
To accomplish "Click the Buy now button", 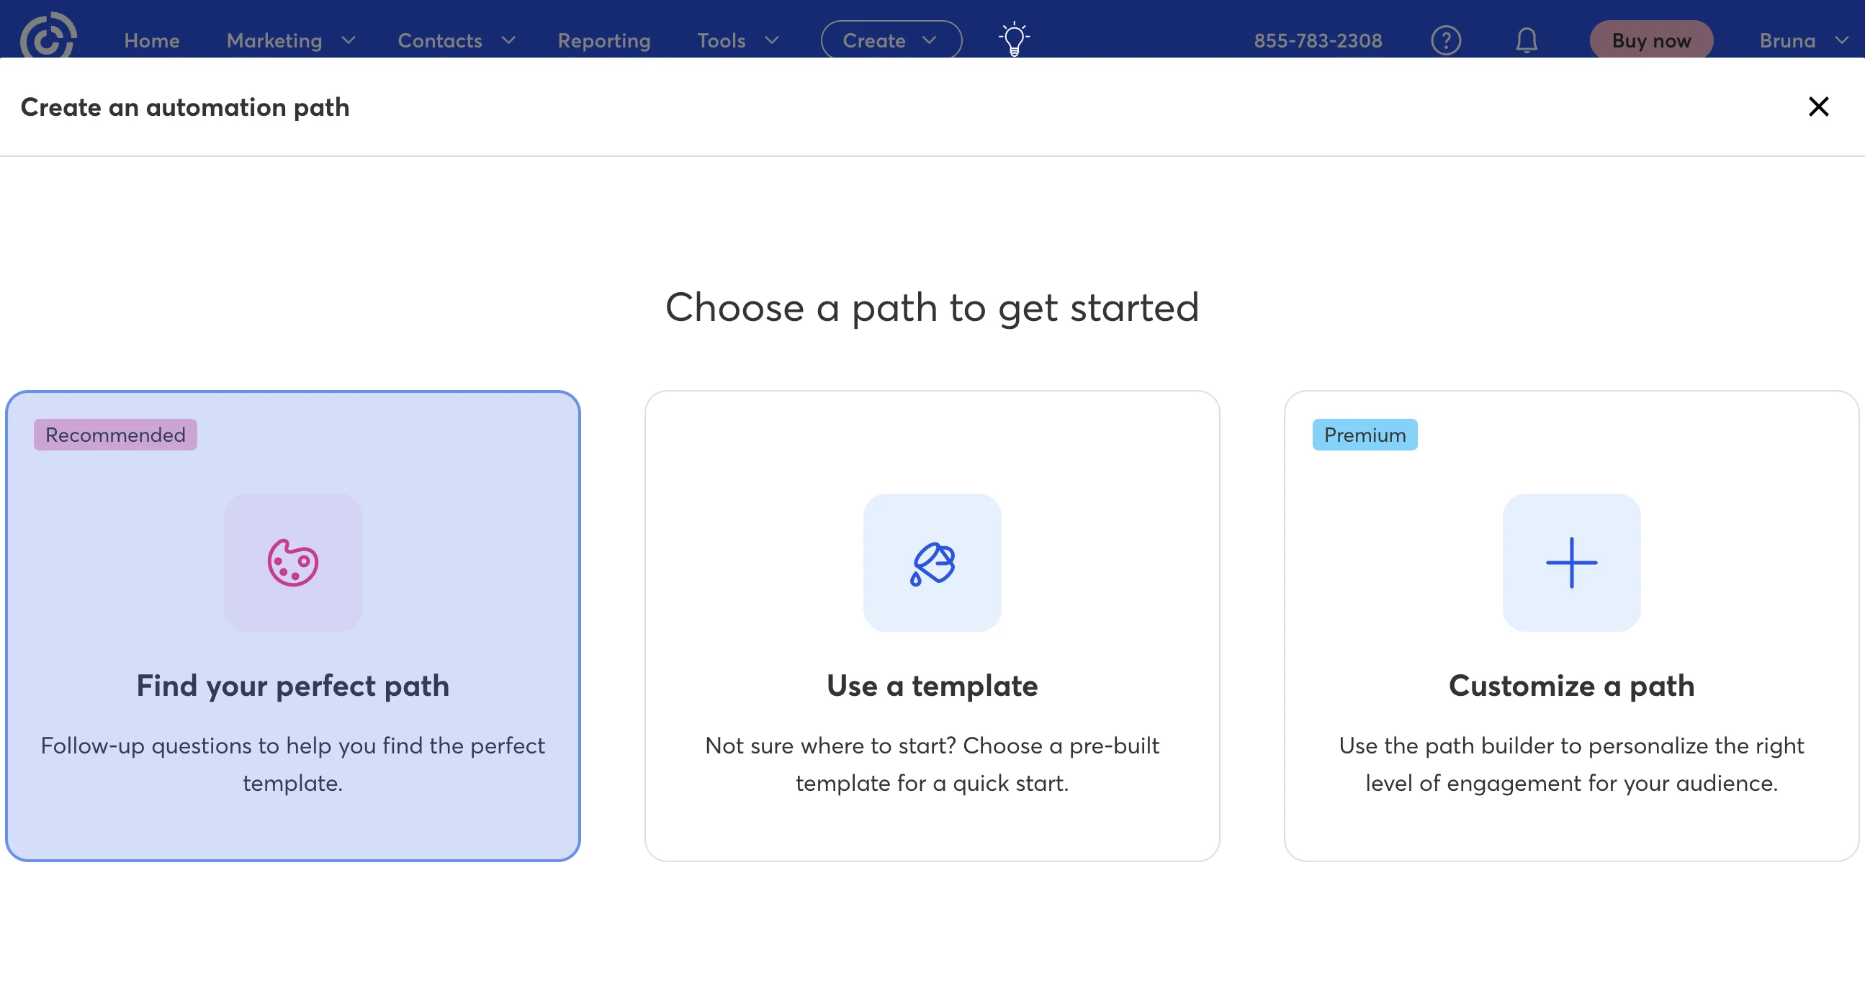I will [1650, 40].
